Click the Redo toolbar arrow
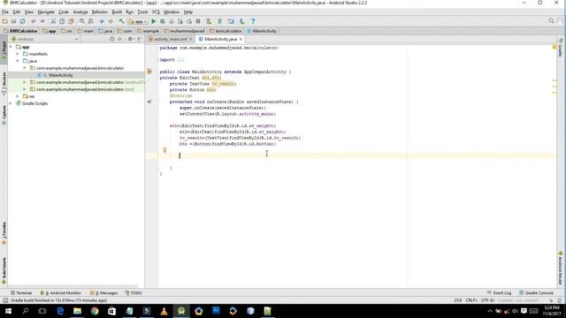The height and width of the screenshot is (318, 566). pyautogui.click(x=42, y=21)
